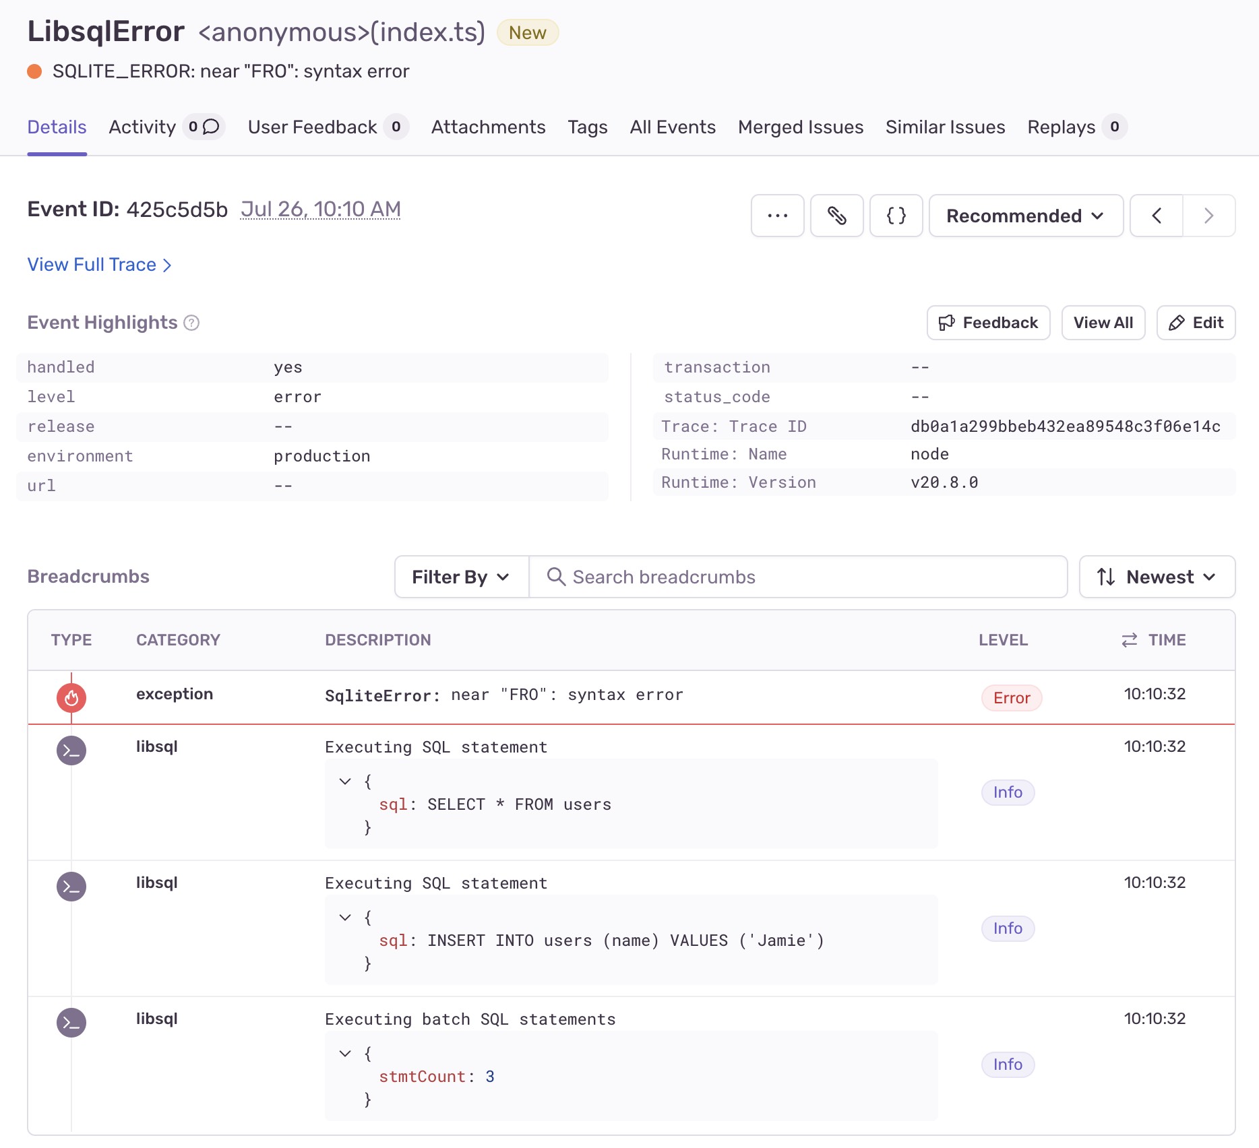This screenshot has width=1259, height=1148.
Task: Collapse the SELECT statement JSON block
Action: pos(345,782)
